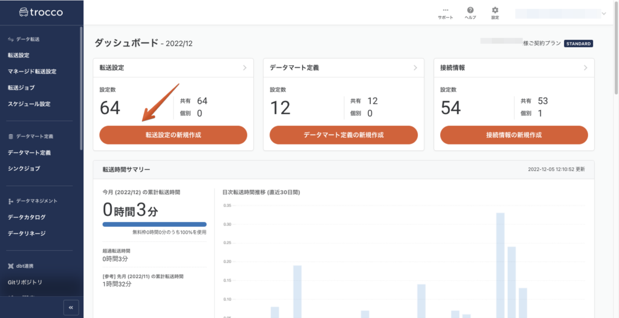
Task: Click the dbt連携 section icon
Action: click(x=10, y=266)
